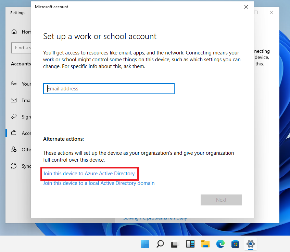Viewport: 290px width, 252px height.
Task: Open File Explorer from the taskbar
Action: click(x=205, y=244)
